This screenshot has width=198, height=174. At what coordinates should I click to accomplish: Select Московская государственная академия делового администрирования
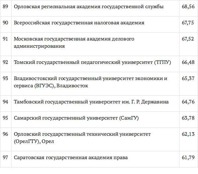(74, 43)
